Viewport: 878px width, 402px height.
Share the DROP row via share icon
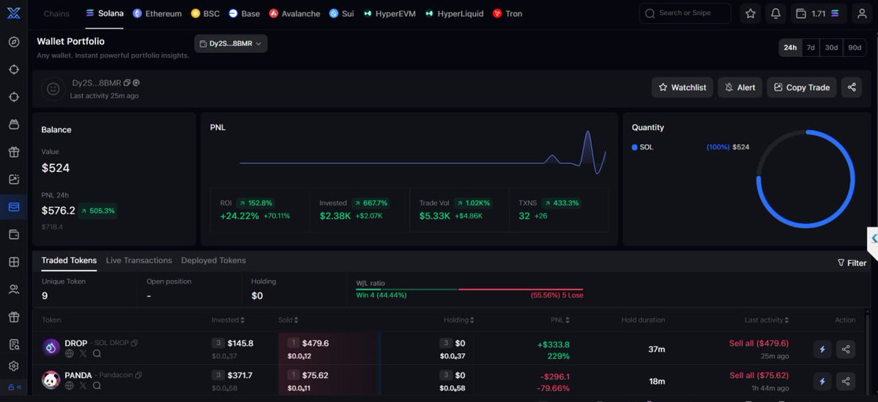point(846,349)
